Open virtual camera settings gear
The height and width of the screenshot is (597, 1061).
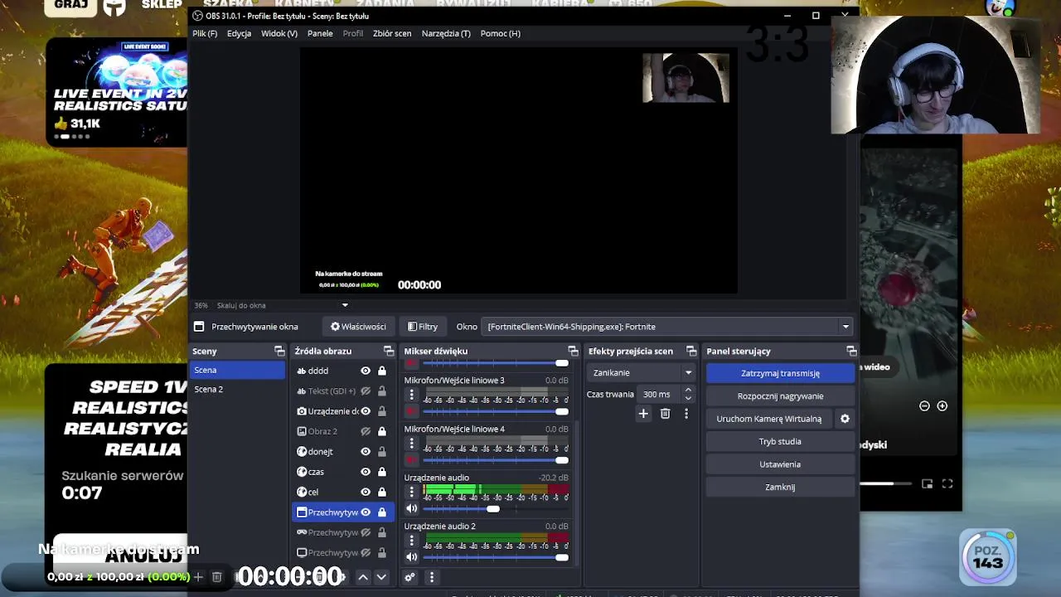point(845,419)
